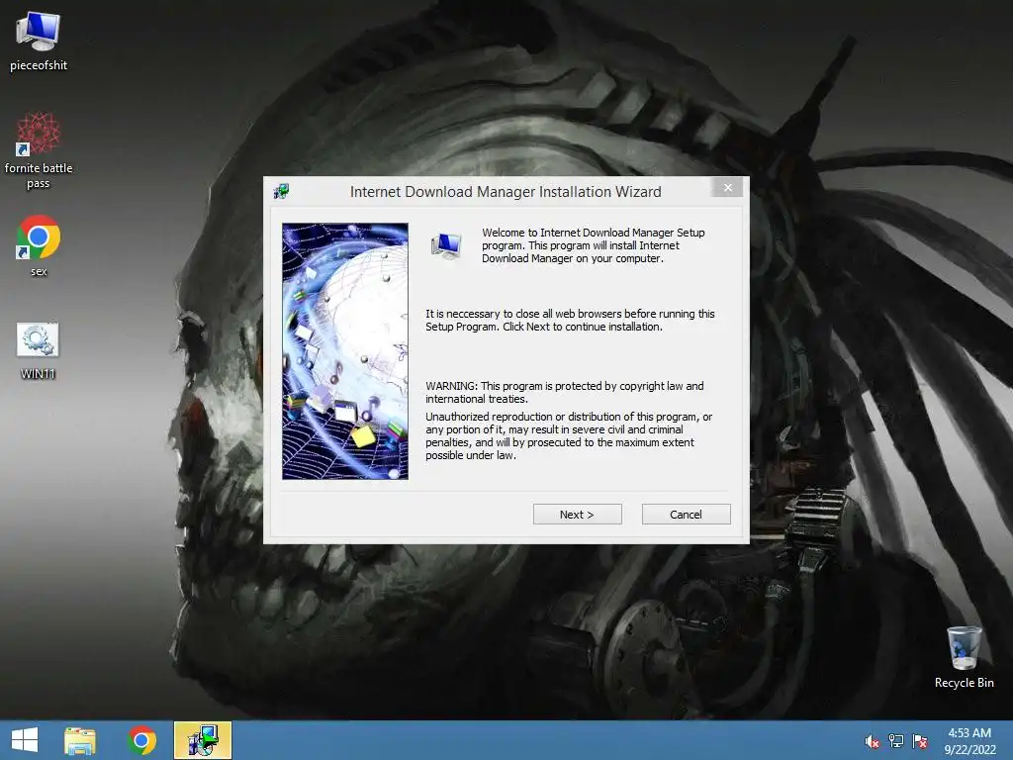This screenshot has height=760, width=1013.
Task: Close the Installation Wizard dialog
Action: click(727, 187)
